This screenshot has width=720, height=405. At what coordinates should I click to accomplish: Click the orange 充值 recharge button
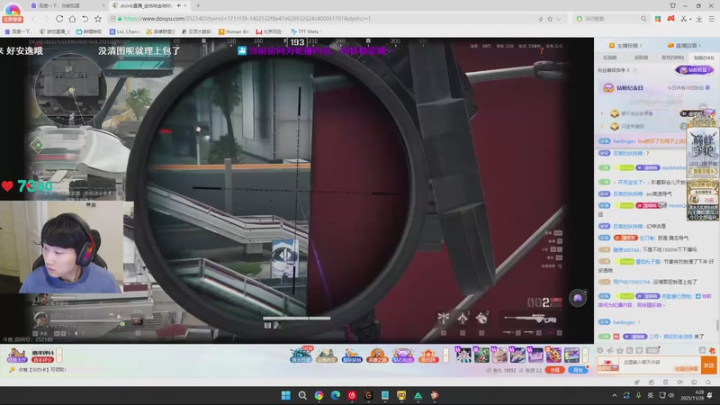coord(554,370)
